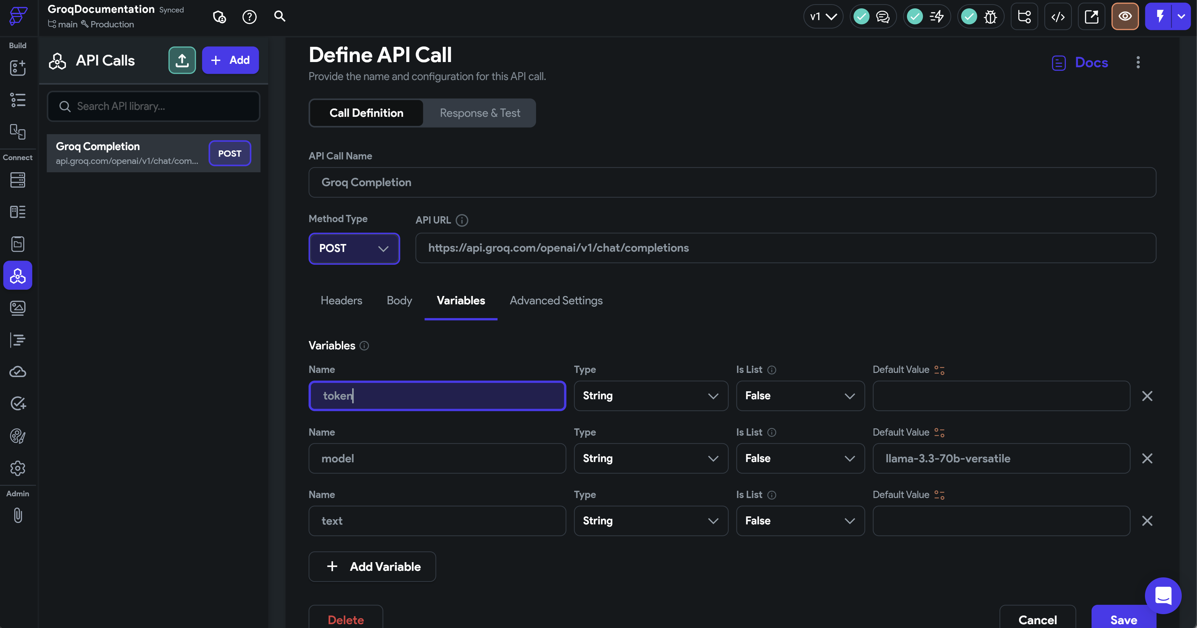
Task: Switch to the Call Definition tab
Action: (x=366, y=113)
